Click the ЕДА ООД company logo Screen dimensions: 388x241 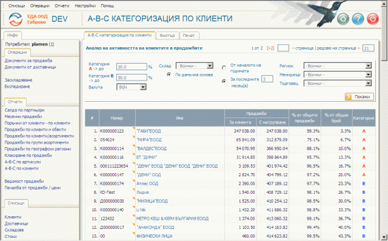click(16, 19)
